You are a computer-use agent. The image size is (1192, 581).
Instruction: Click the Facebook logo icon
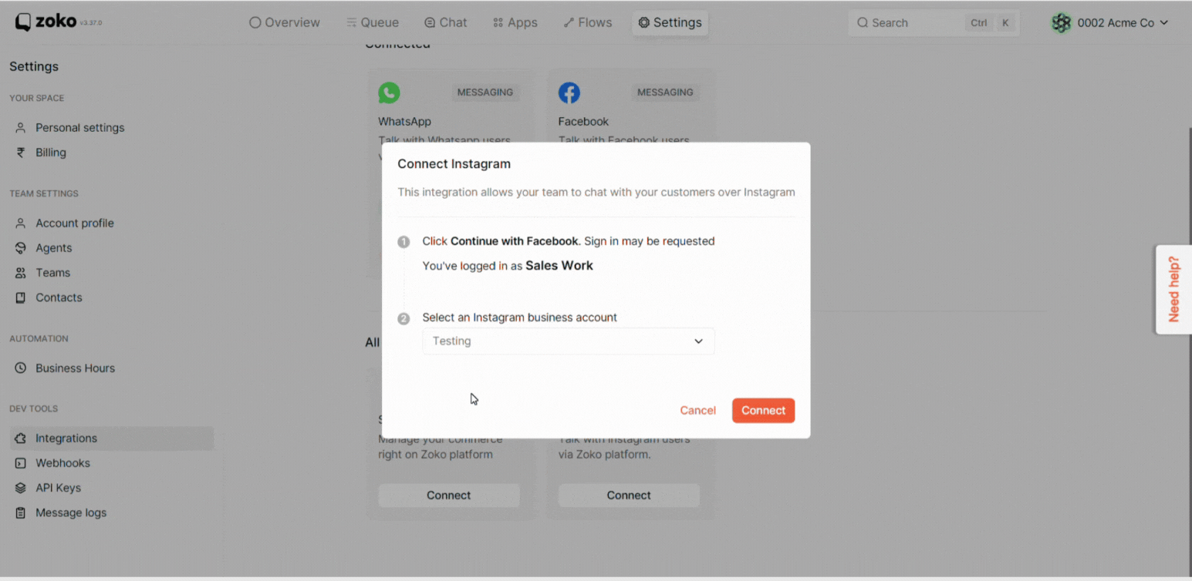[x=569, y=92]
